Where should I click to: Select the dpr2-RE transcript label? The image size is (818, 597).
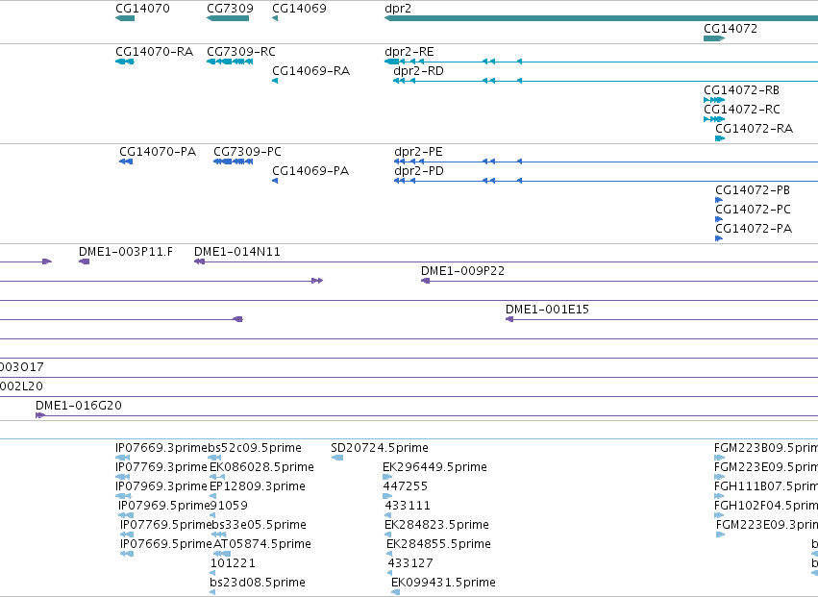(409, 52)
